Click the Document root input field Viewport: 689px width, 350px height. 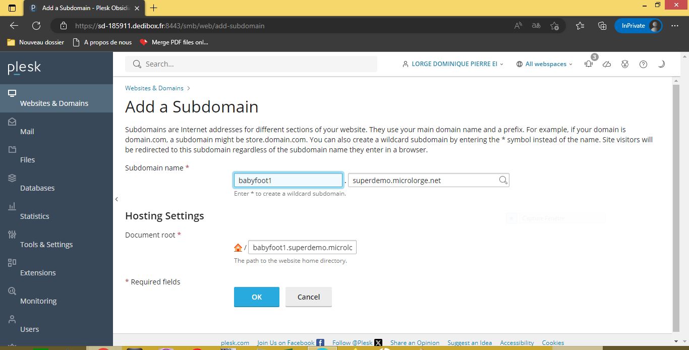pos(303,248)
